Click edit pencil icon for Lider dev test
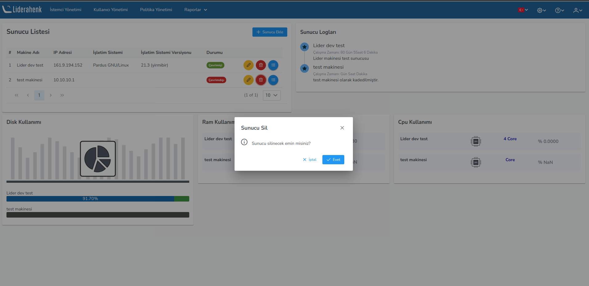This screenshot has height=286, width=589. tap(248, 65)
